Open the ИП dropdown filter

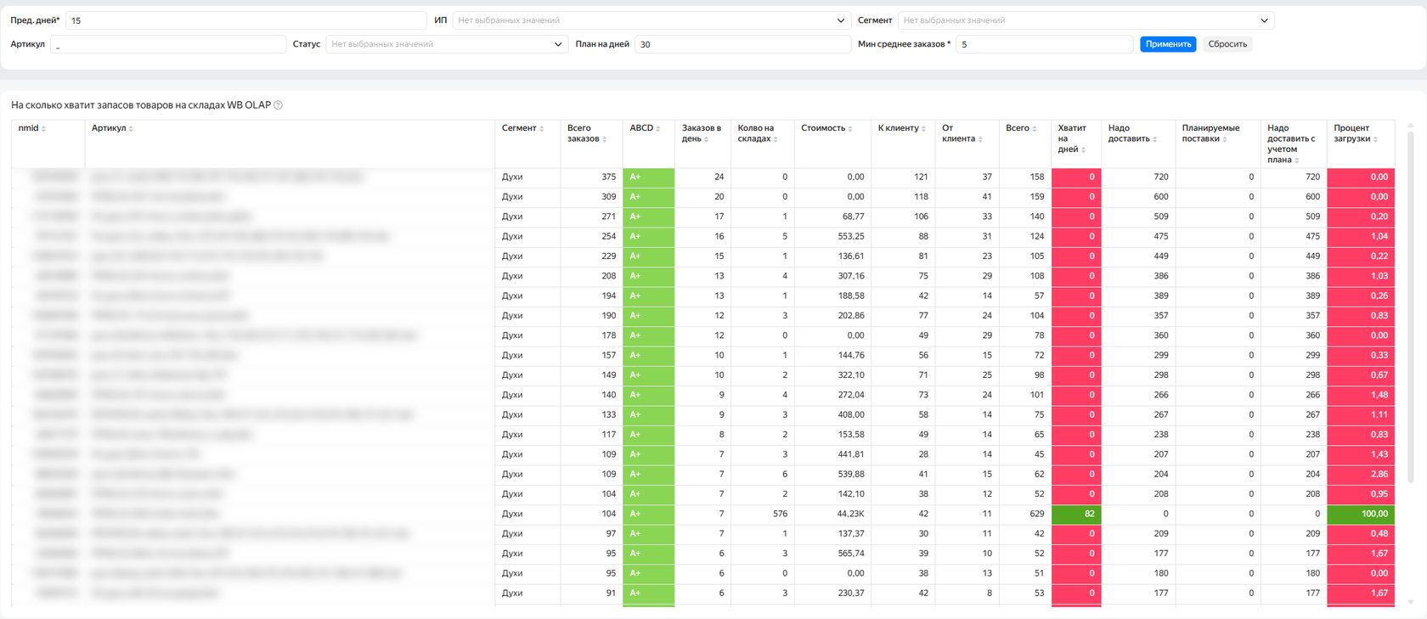coord(651,20)
